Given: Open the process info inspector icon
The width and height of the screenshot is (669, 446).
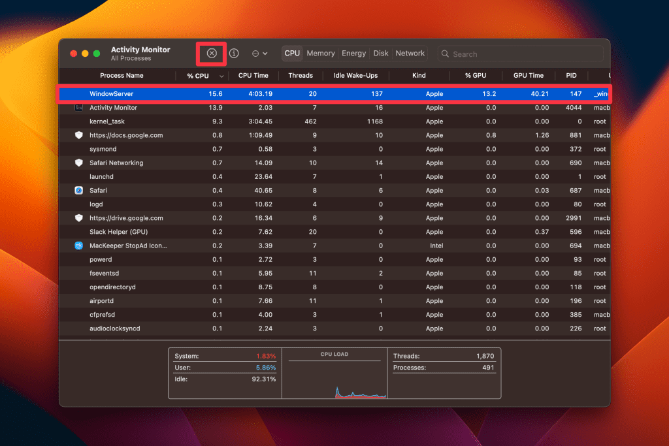Looking at the screenshot, I should [234, 54].
